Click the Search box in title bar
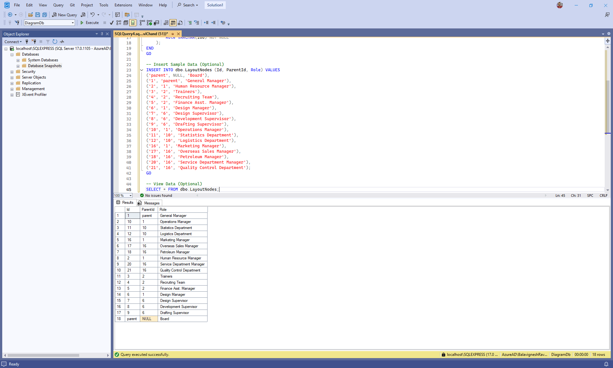This screenshot has width=613, height=368. [x=188, y=5]
